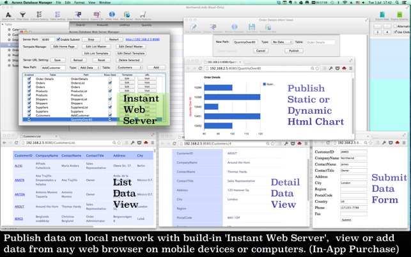Open HTML View from the toolbar
Image resolution: width=411 pixels, height=257 pixels.
point(112,14)
